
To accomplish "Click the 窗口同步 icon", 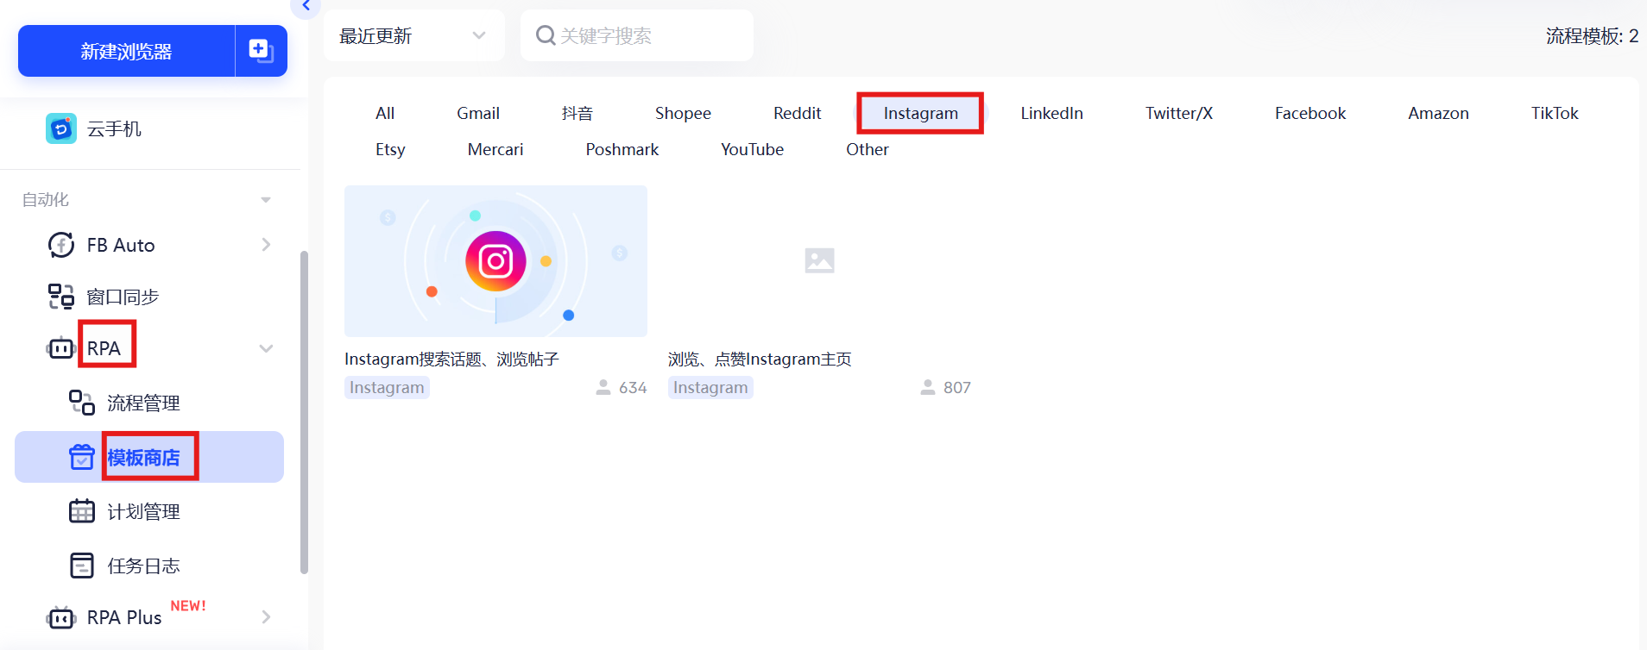I will 60,297.
